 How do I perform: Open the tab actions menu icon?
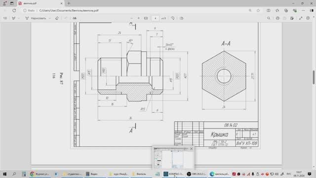tap(12, 3)
